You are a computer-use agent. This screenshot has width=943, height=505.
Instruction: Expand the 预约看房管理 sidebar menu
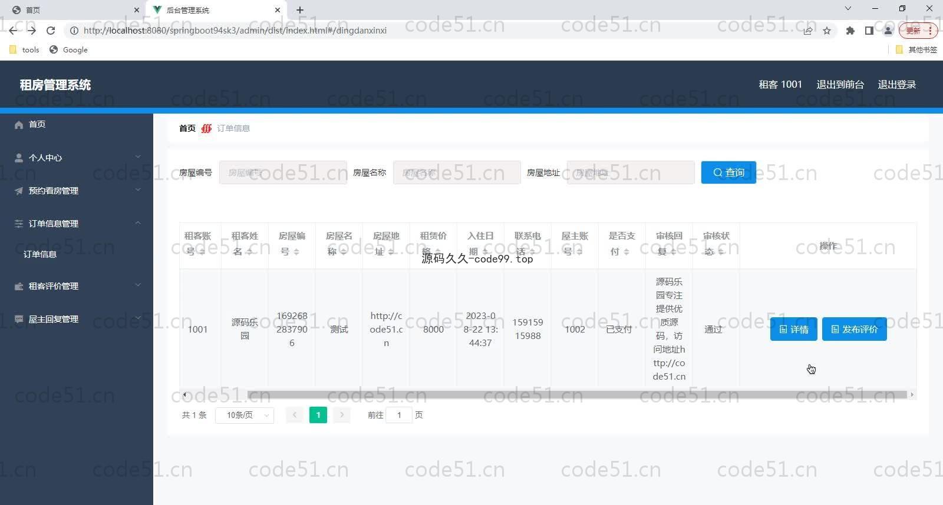77,191
